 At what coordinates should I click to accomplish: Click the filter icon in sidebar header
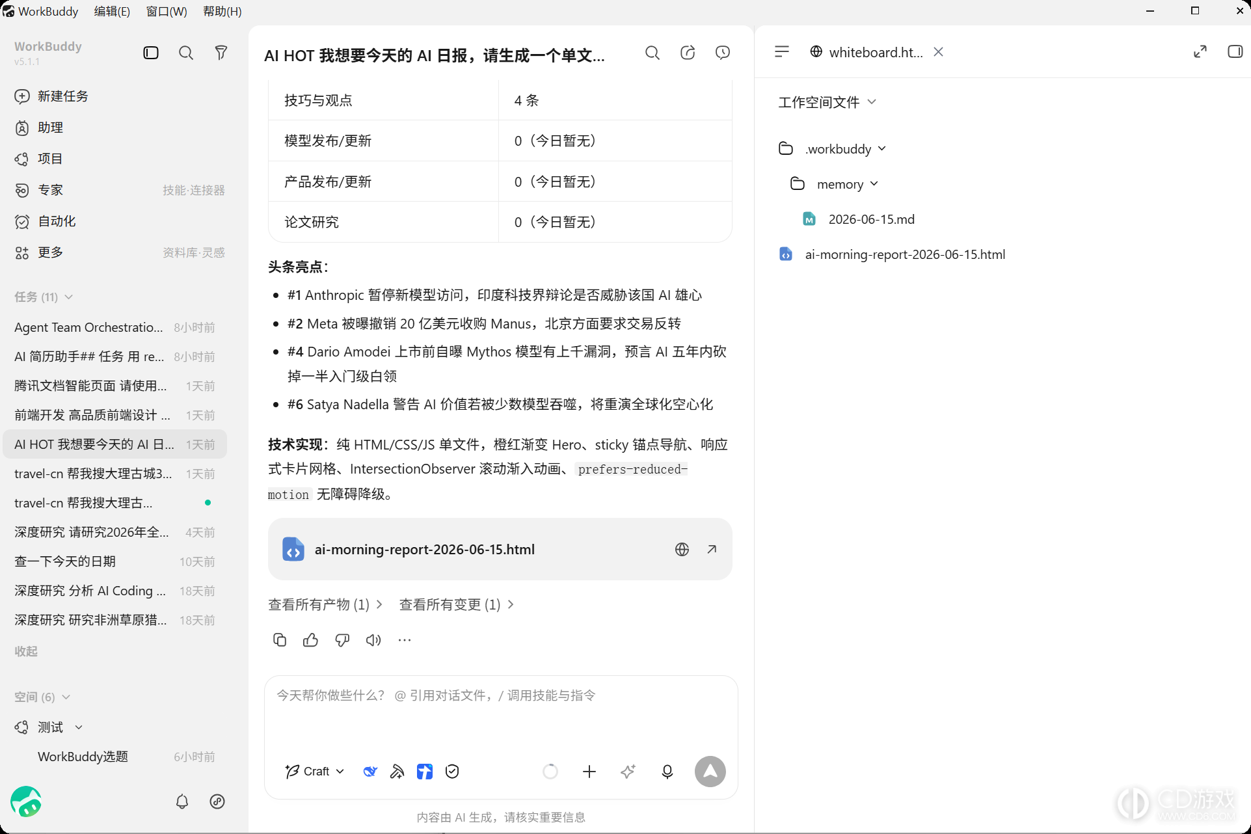[x=221, y=53]
